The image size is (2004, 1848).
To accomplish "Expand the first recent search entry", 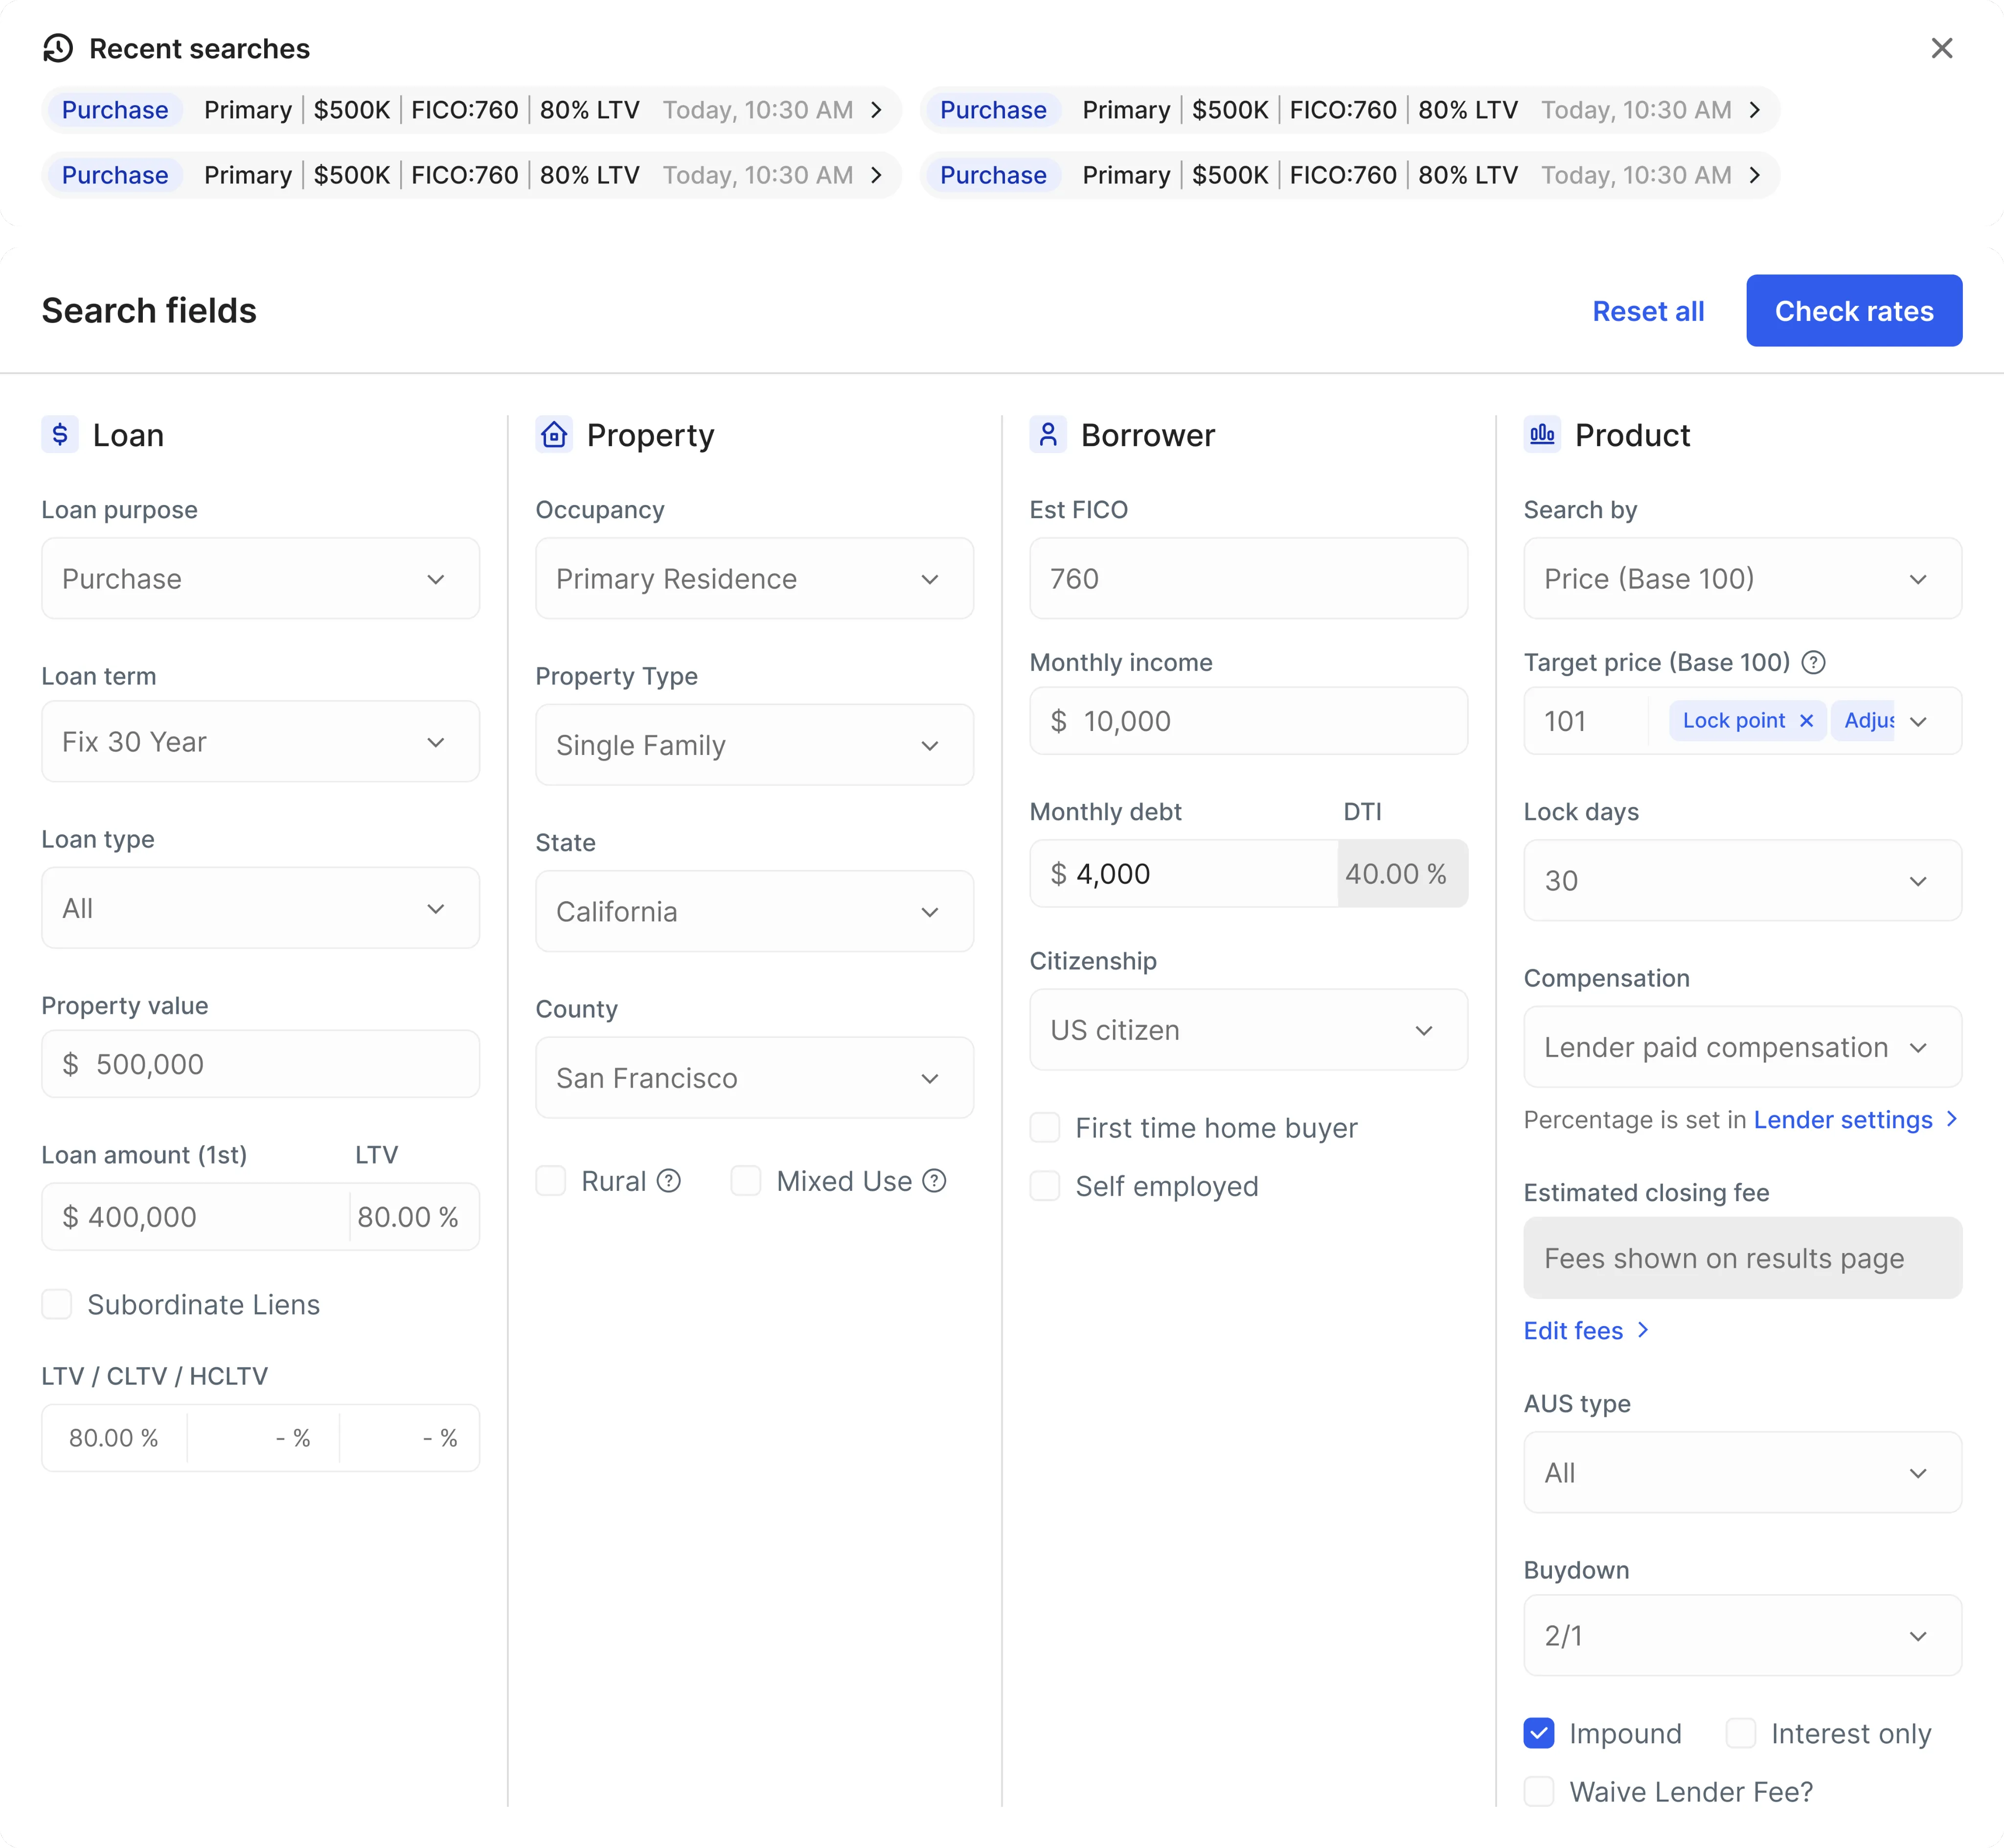I will pyautogui.click(x=878, y=110).
